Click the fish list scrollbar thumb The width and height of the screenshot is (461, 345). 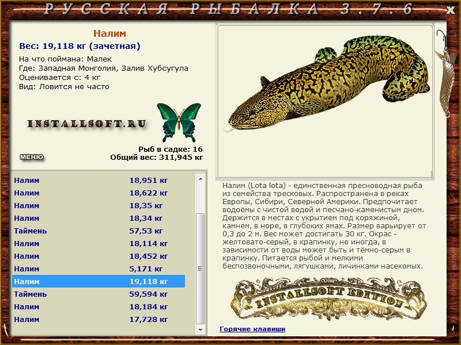click(201, 269)
